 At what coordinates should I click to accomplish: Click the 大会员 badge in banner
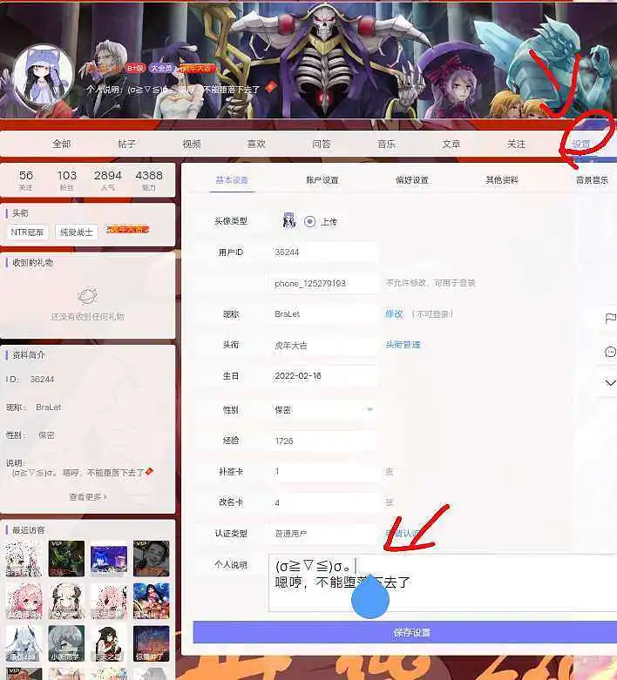(161, 68)
